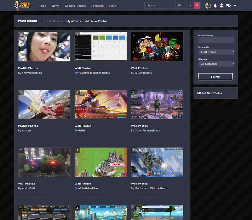Screen dimensions: 252x220
Task: Open the chat messages icon
Action: (x=228, y=6)
